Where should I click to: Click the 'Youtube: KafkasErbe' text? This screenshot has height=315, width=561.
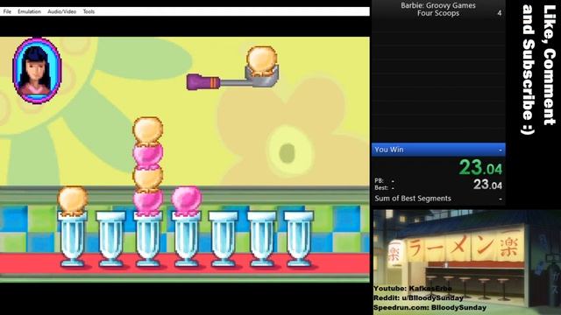(413, 289)
